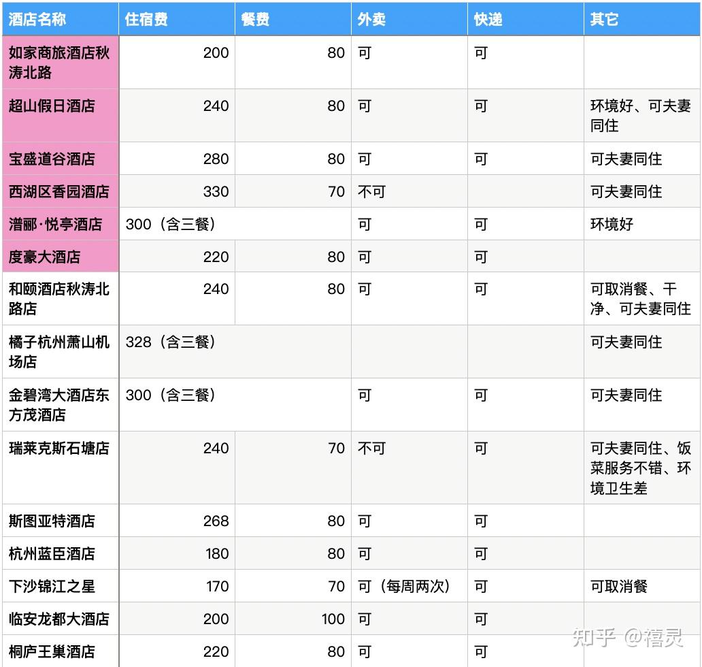Select the 300（含三餐）cell for 金碧湾大酒店
Viewport: 702px width, 667px height.
(235, 405)
